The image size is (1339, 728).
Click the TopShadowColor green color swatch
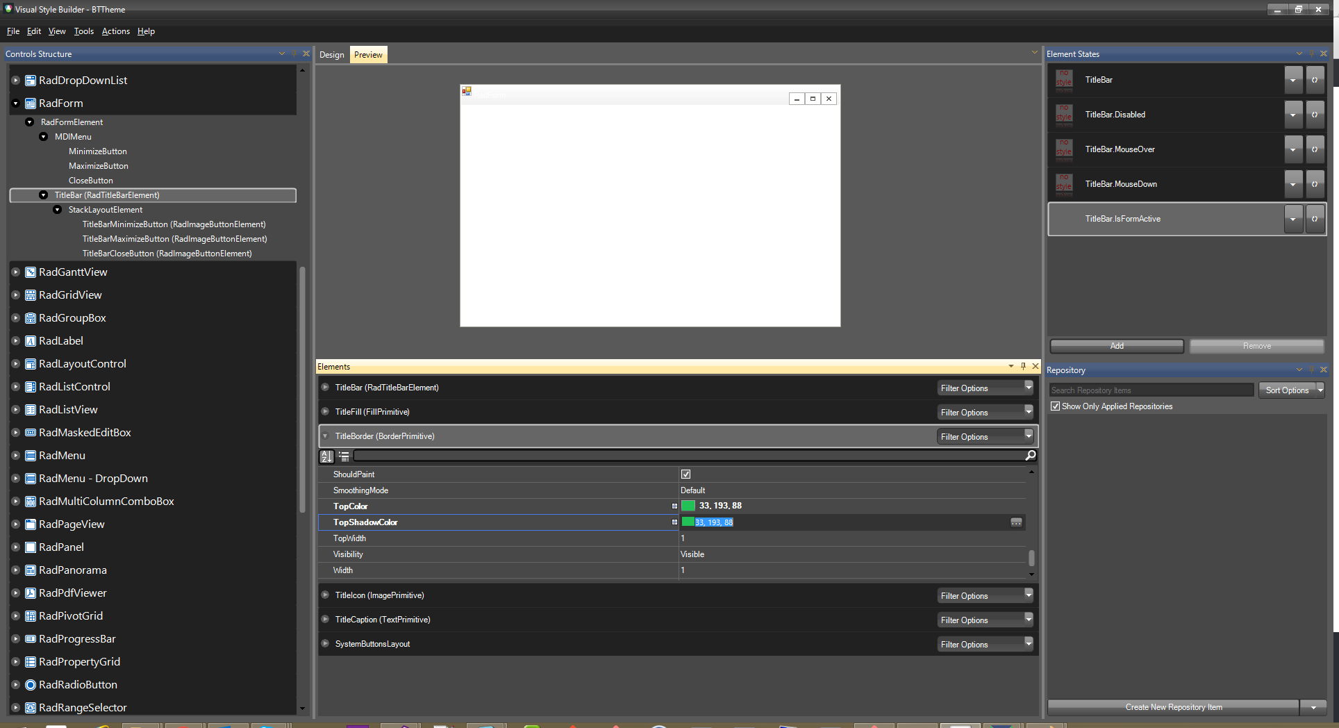688,522
